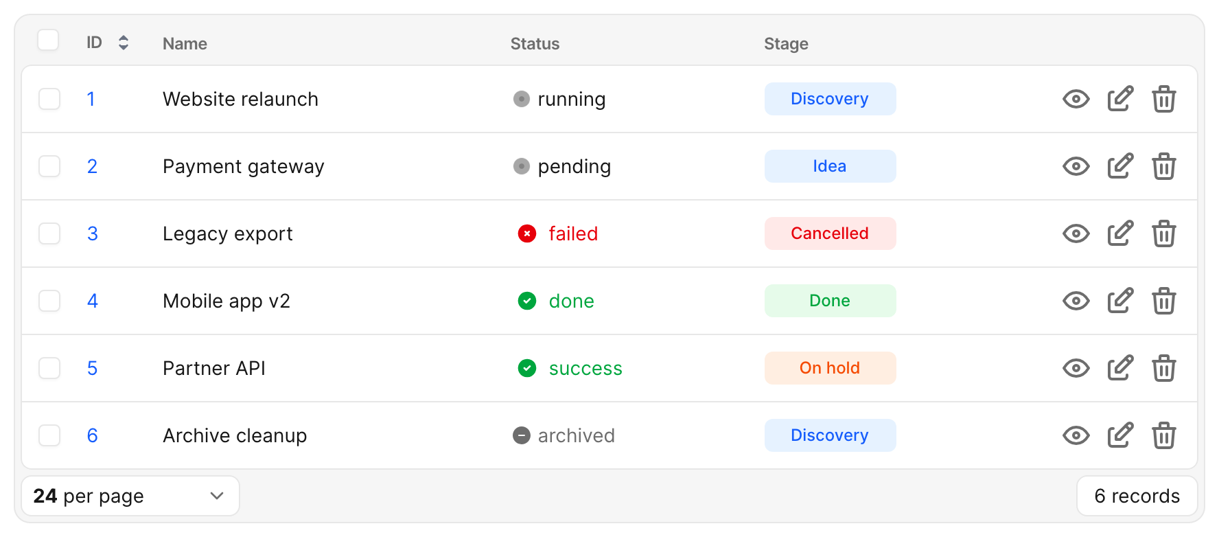Sort table by ID column arrows

[124, 43]
